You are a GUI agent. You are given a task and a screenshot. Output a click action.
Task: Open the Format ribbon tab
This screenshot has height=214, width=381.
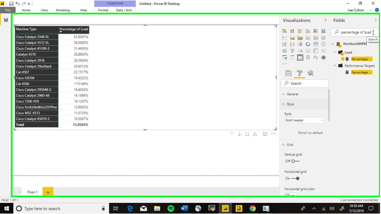click(x=103, y=10)
